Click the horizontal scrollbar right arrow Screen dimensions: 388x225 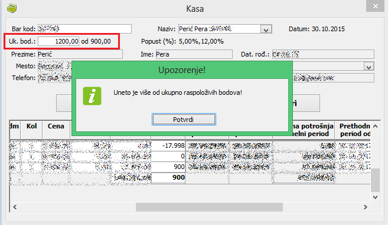(365, 207)
